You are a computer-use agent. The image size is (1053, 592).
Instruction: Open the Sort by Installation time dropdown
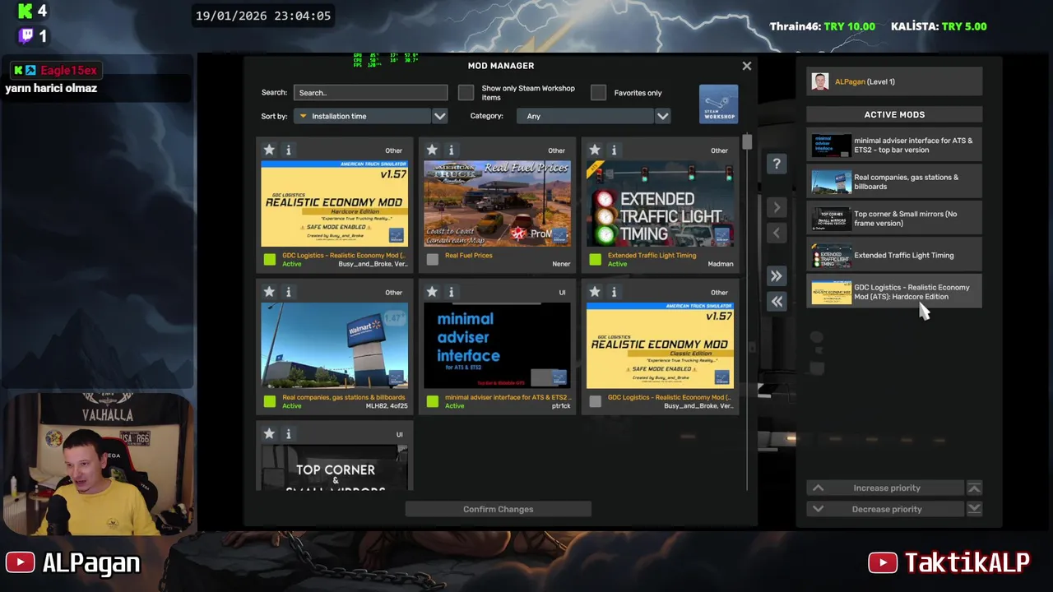(362, 116)
